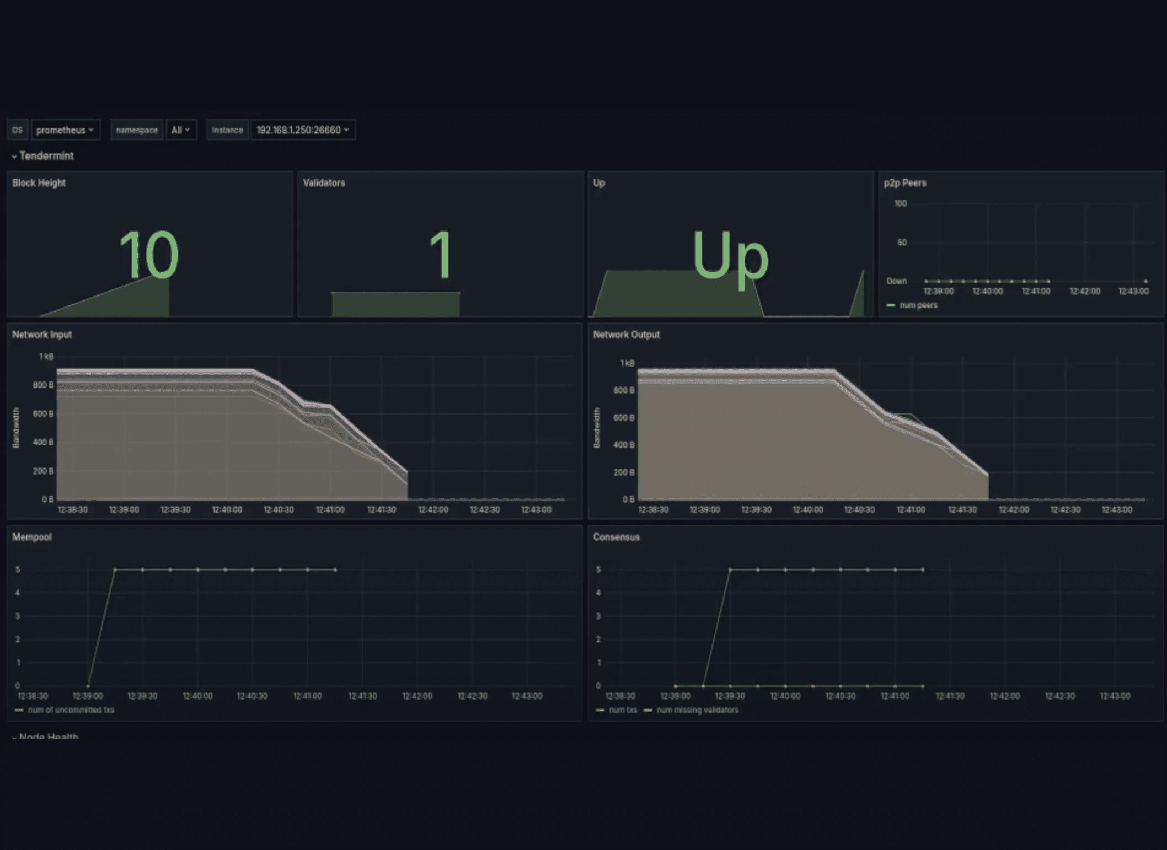The image size is (1167, 850).
Task: Click the namespace variable label
Action: point(137,130)
